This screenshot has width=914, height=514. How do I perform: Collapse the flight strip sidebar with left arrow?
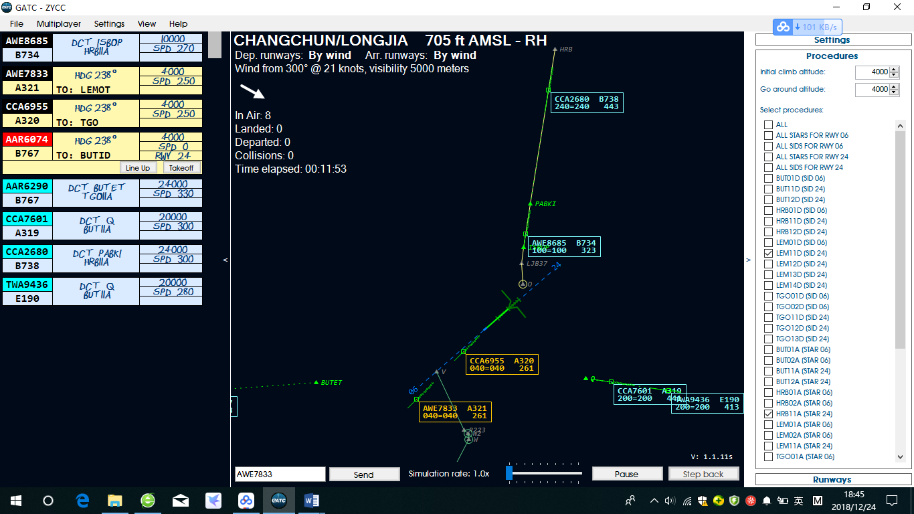pyautogui.click(x=223, y=261)
